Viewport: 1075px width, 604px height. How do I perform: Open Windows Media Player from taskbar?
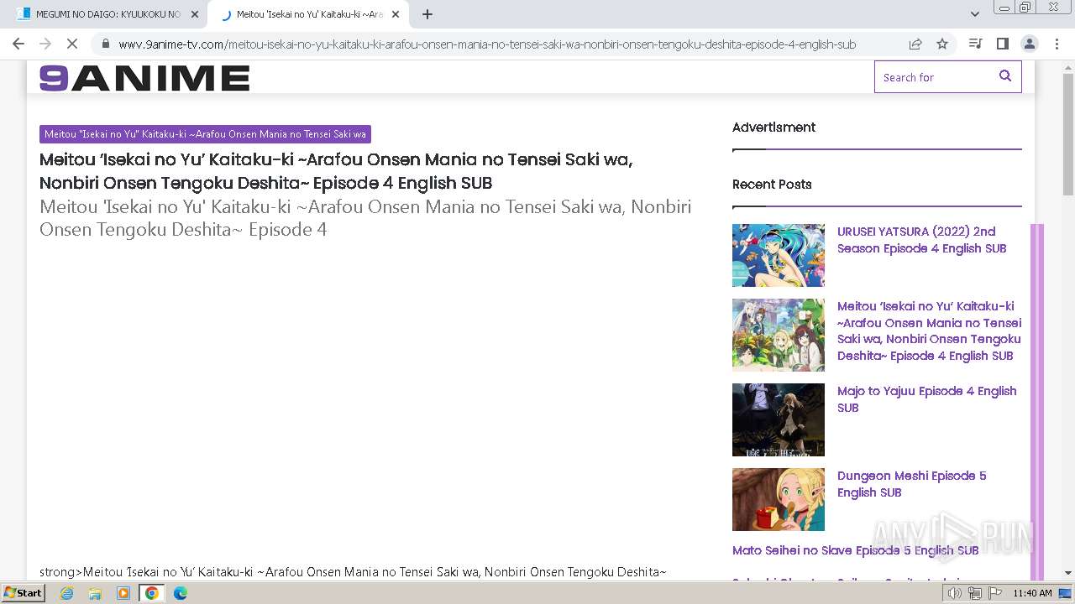click(x=123, y=593)
